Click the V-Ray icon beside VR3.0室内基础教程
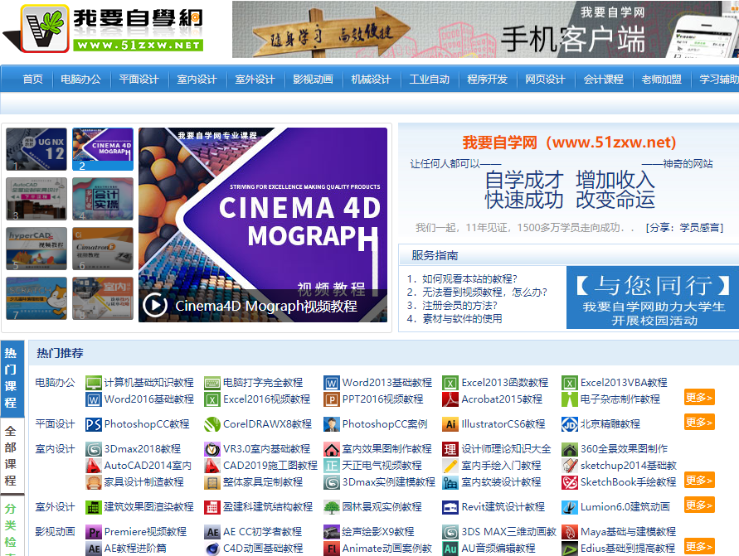 click(212, 450)
